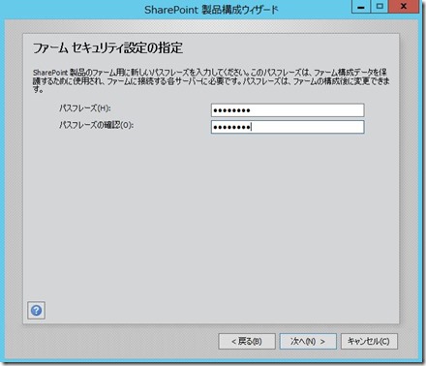Open the help question mark icon
426x366 pixels.
coord(36,311)
